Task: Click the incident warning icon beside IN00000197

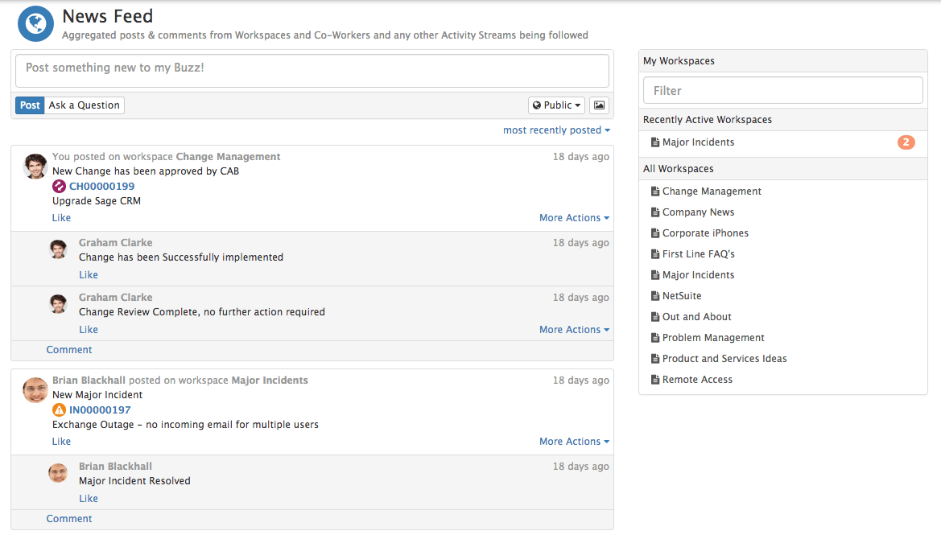Action: (x=59, y=410)
